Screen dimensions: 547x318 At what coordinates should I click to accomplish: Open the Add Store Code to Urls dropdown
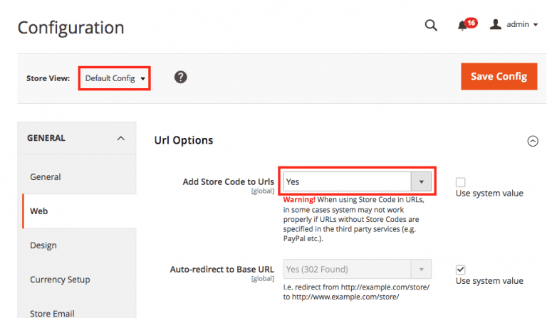356,182
